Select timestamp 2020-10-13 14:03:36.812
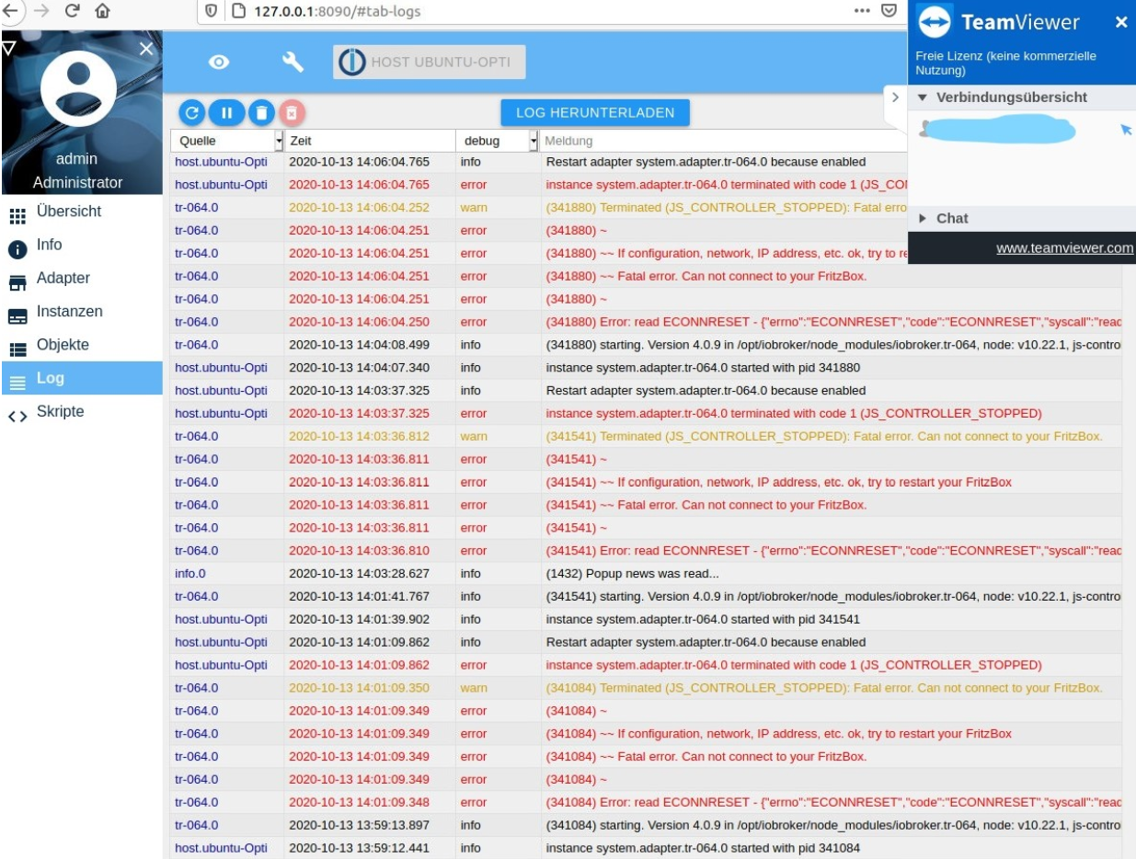The height and width of the screenshot is (859, 1136). [359, 436]
